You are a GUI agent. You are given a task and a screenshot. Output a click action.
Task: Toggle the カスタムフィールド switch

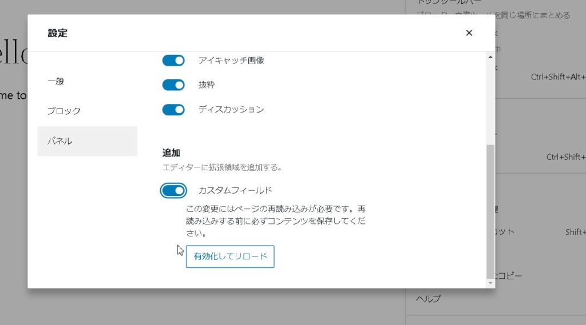click(x=173, y=191)
